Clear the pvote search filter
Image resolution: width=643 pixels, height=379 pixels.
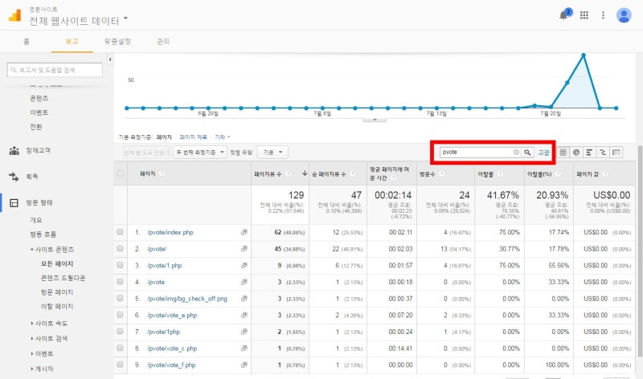[516, 152]
